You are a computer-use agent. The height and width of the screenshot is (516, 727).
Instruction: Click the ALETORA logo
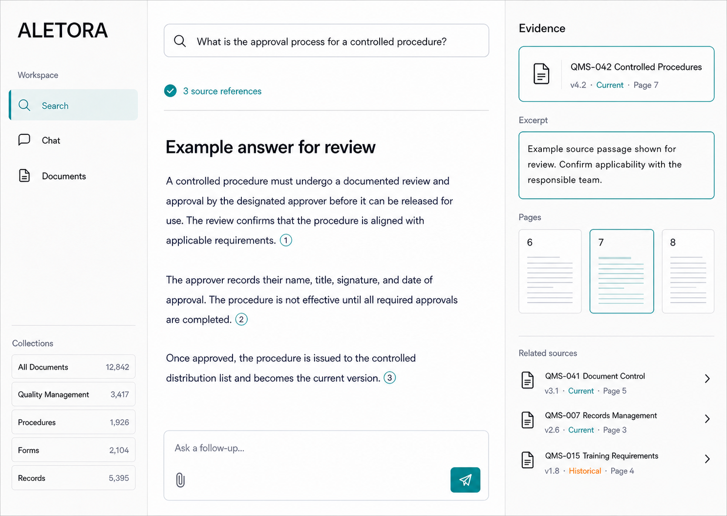tap(63, 31)
